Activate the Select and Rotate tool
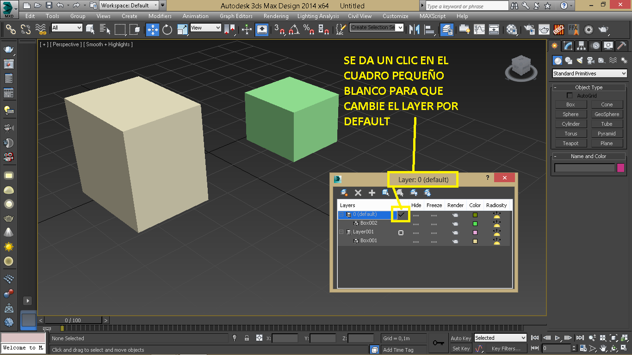This screenshot has width=632, height=355. click(x=167, y=30)
